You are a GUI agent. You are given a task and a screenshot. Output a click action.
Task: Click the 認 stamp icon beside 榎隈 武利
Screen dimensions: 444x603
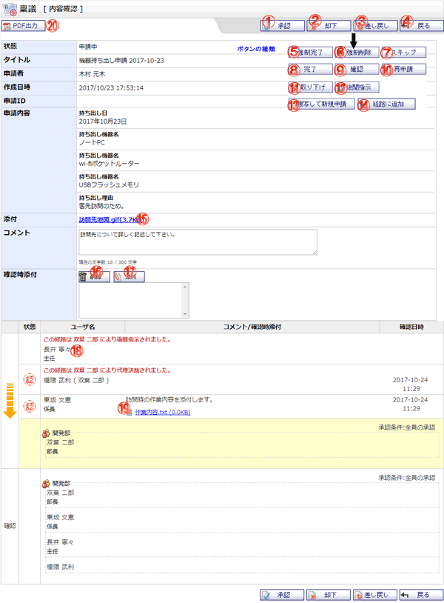(30, 379)
